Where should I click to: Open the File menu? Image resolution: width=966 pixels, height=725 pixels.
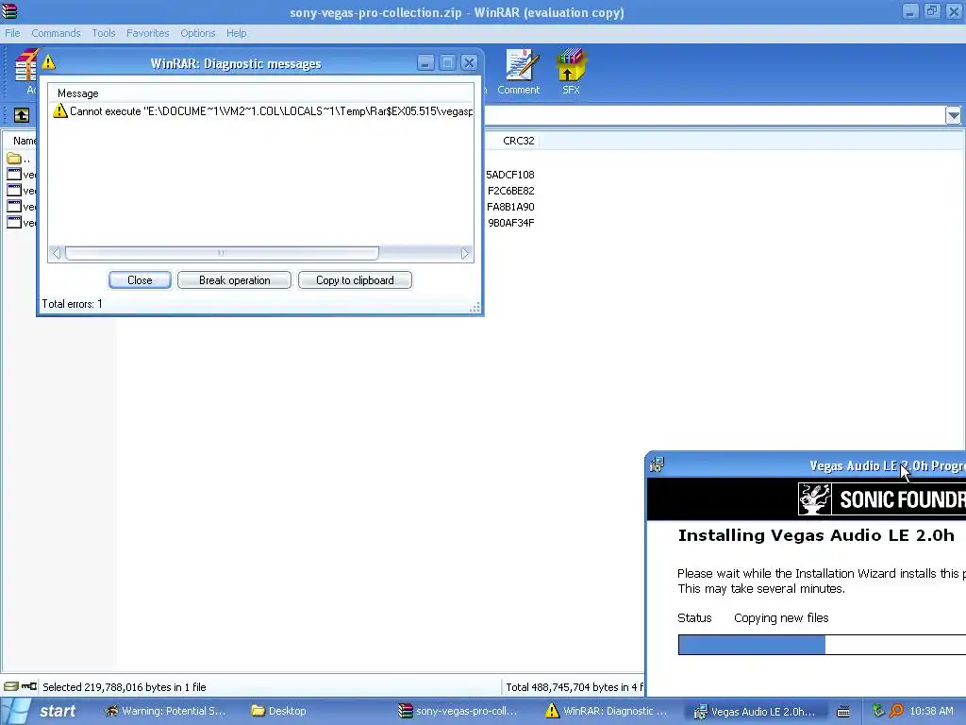click(x=12, y=33)
